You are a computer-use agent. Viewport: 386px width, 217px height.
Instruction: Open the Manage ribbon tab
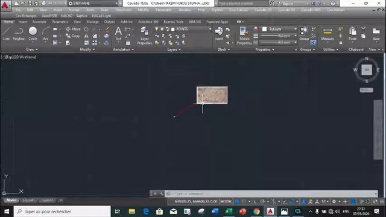point(92,22)
